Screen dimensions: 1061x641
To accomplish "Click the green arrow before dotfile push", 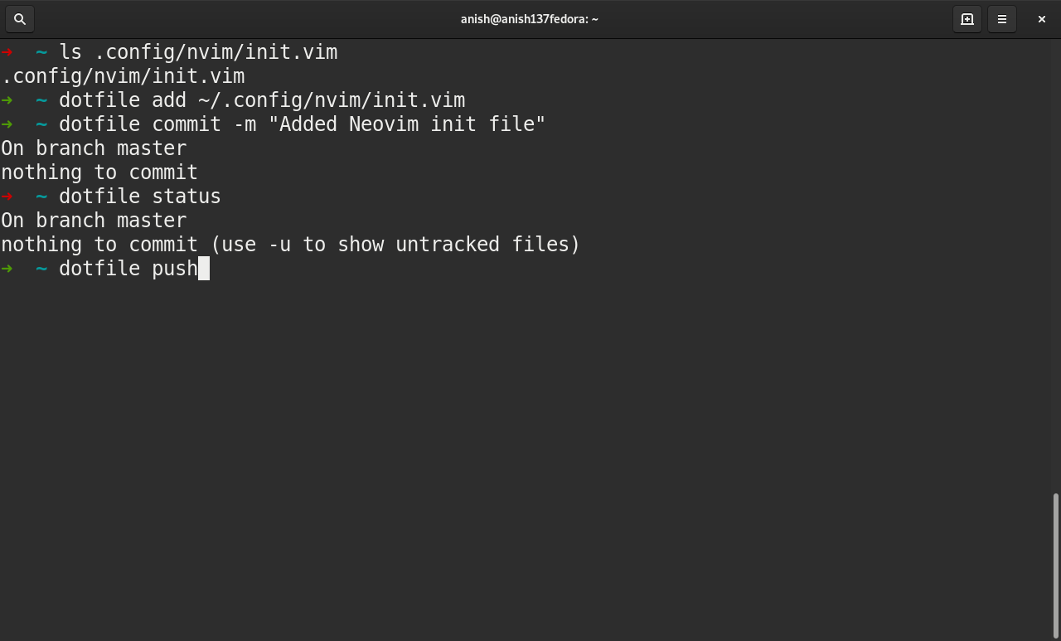I will [7, 269].
